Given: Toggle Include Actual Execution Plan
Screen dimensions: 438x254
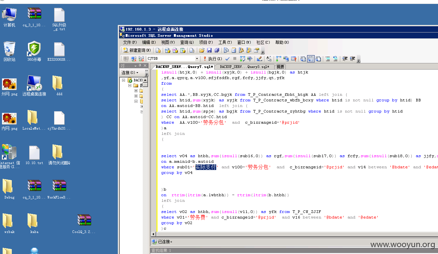Looking at the screenshot, I should (279, 59).
